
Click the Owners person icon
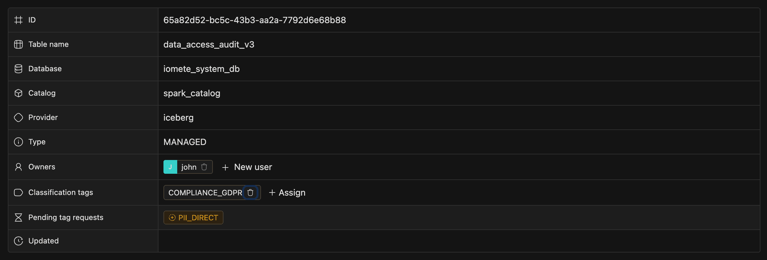(18, 167)
